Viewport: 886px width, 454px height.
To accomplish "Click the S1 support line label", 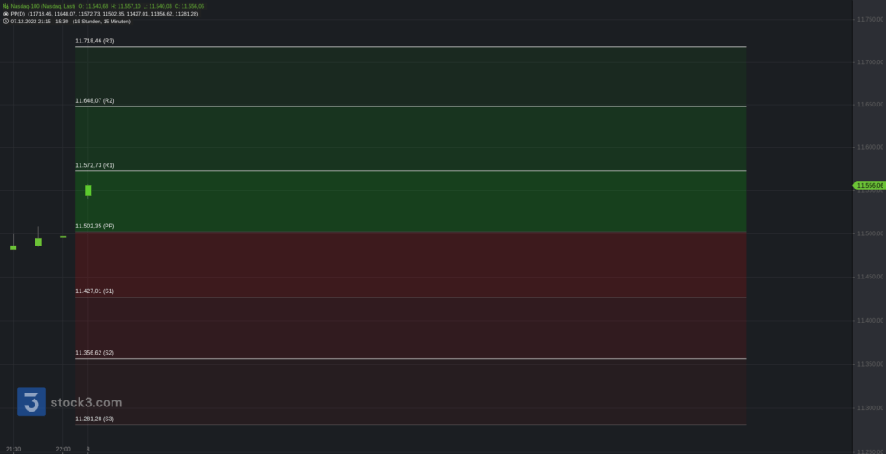I will (x=94, y=291).
